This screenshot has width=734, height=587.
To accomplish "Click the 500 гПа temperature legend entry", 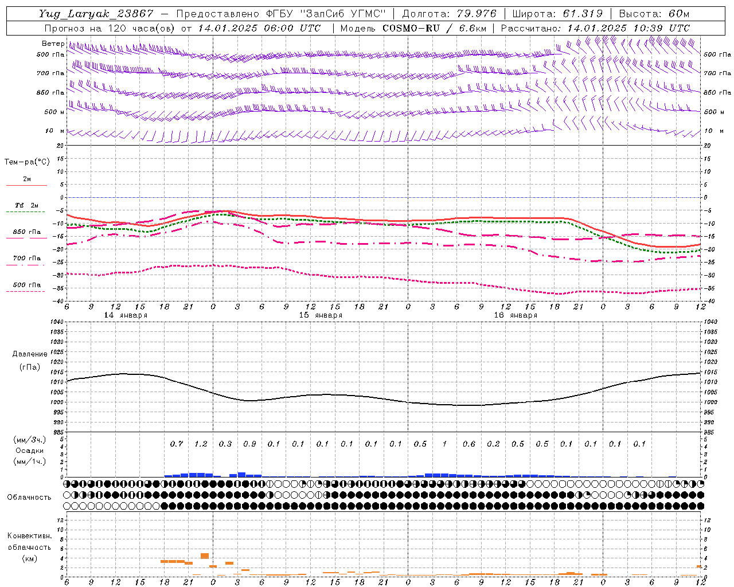I will (27, 285).
